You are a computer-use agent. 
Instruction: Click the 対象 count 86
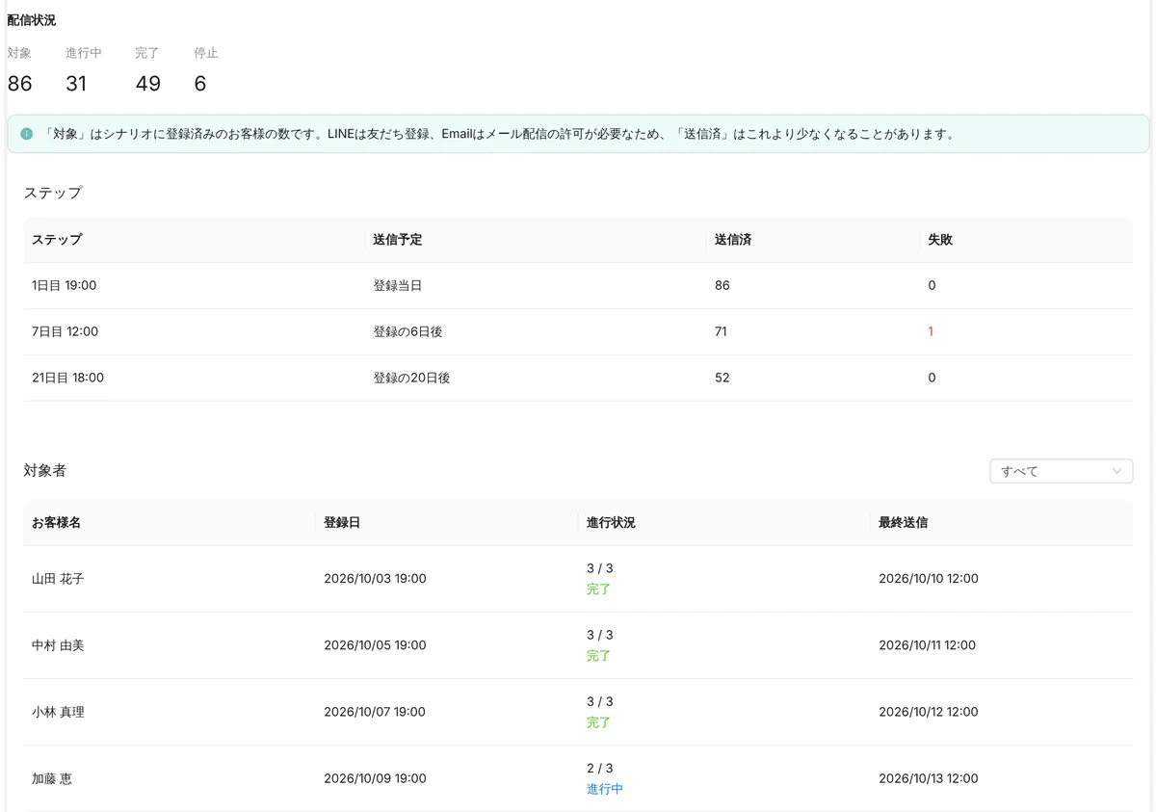coord(20,84)
